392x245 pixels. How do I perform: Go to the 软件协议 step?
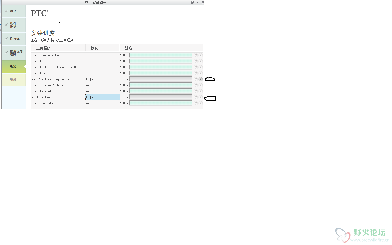click(x=14, y=25)
